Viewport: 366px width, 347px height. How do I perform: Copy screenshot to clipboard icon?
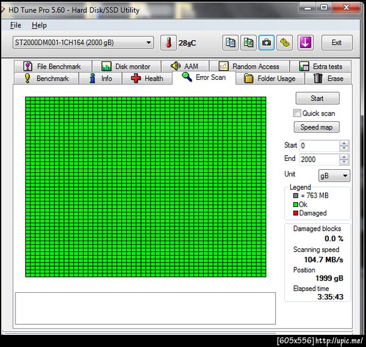248,43
